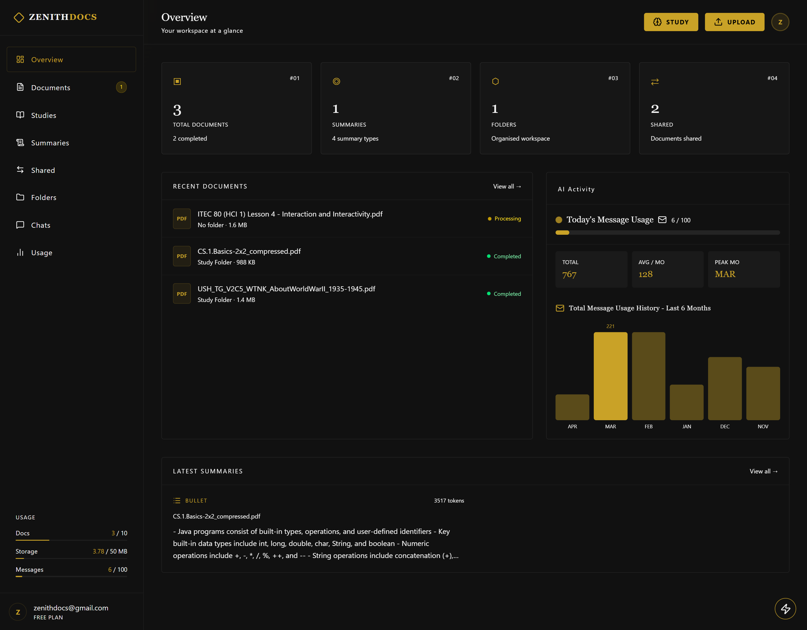
Task: Click the documents notification badge showing 1
Action: tap(121, 87)
